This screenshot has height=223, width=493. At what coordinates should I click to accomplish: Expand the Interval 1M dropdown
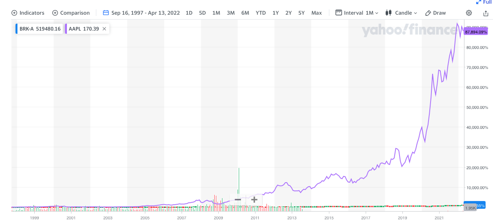click(357, 13)
